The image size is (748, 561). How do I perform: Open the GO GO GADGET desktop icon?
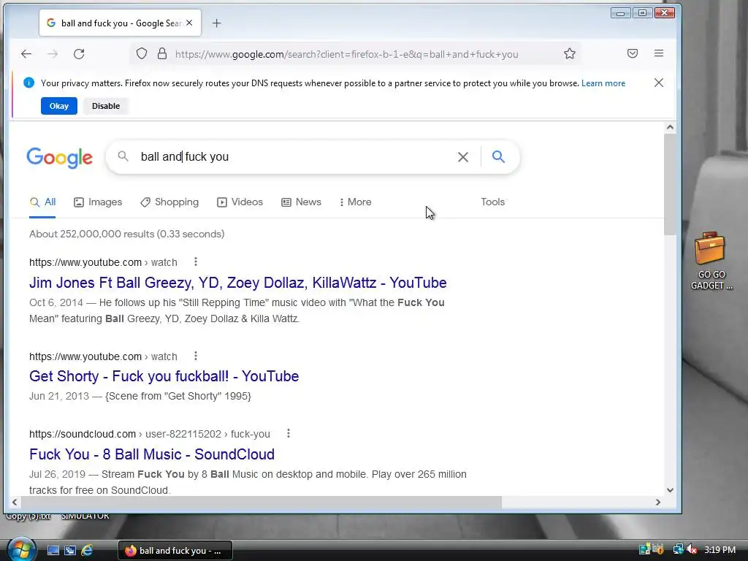tap(710, 261)
